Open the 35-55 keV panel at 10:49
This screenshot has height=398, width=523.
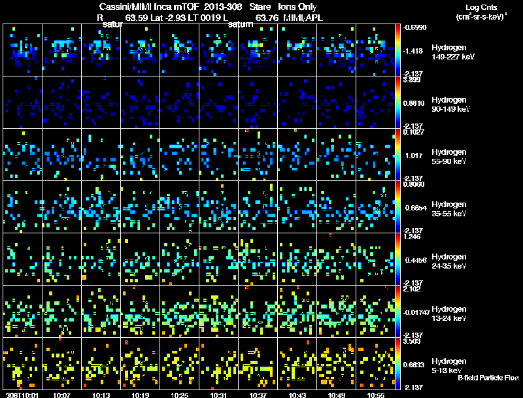tap(336, 207)
